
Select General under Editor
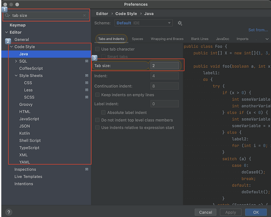(22, 40)
